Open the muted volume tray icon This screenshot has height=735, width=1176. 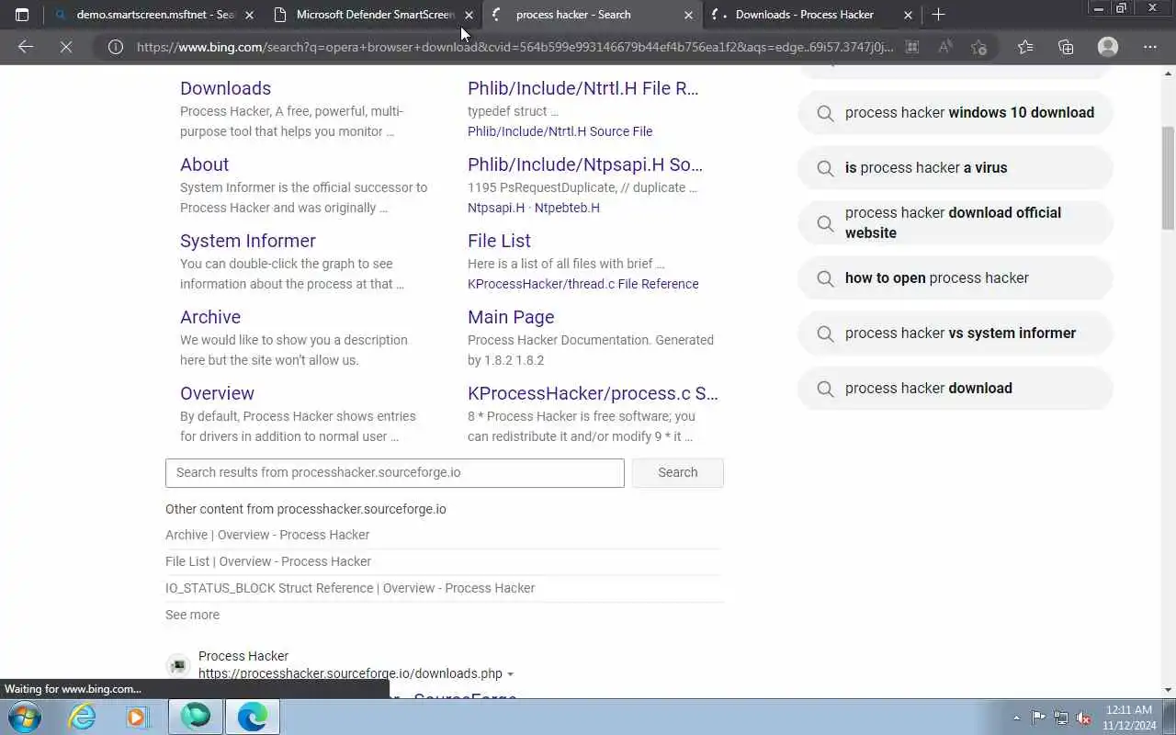[x=1084, y=718]
